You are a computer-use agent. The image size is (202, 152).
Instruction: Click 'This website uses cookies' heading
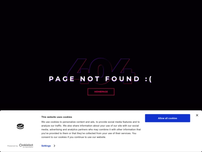pos(56,117)
